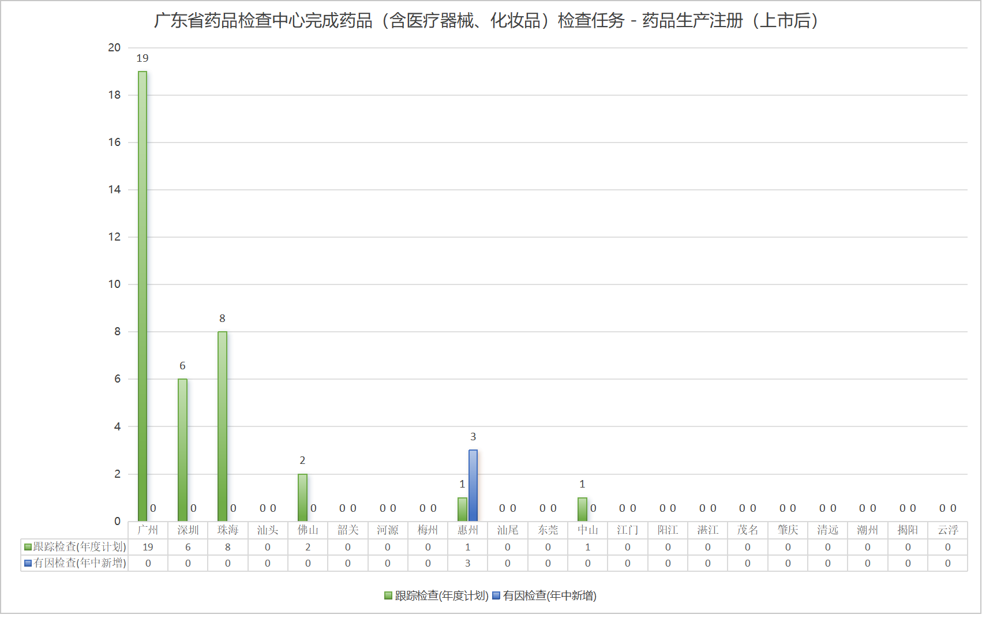Click the 肇庆 category label
This screenshot has height=622, width=982.
(x=788, y=530)
